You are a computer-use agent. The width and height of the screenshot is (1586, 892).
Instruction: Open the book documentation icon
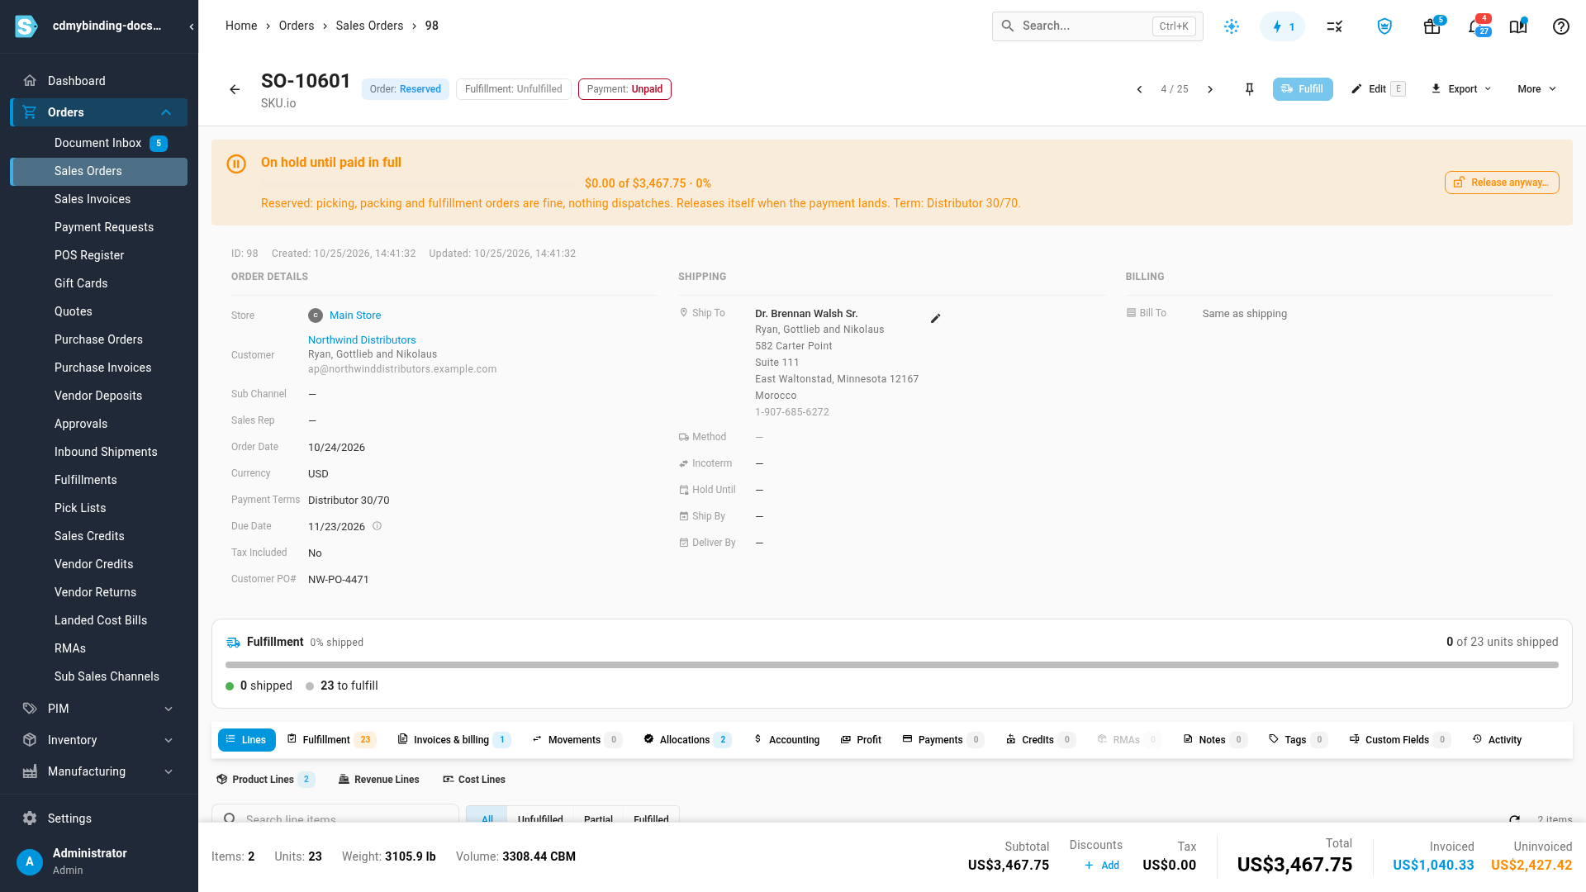[1518, 26]
